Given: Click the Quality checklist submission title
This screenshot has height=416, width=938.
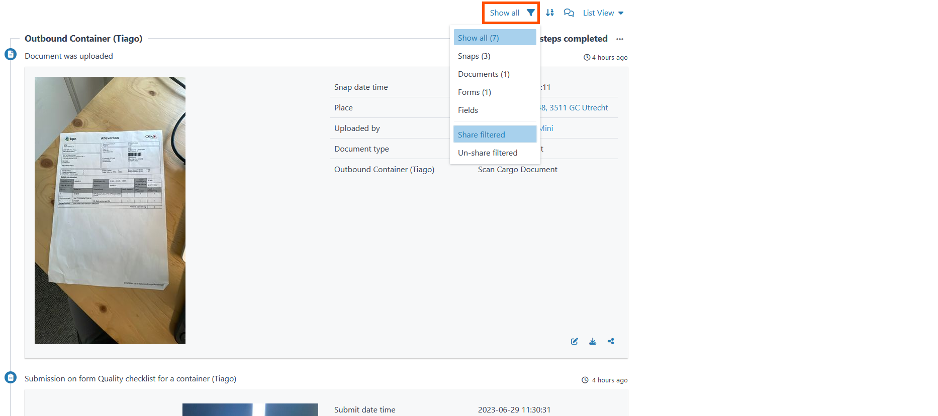Looking at the screenshot, I should [130, 378].
